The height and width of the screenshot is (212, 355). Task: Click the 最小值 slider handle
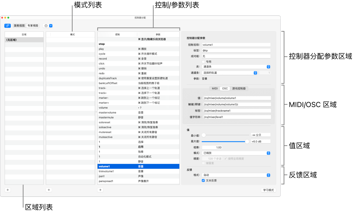[204, 135]
